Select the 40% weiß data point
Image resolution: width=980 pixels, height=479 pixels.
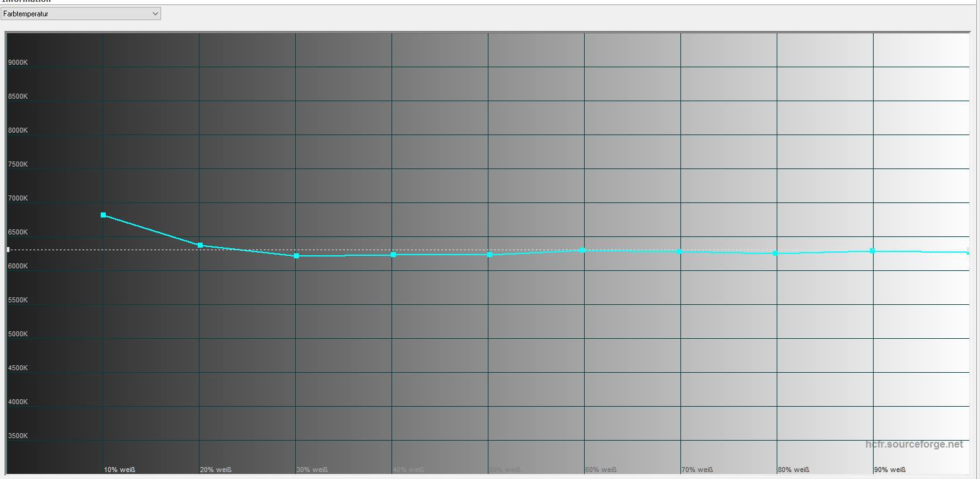click(393, 255)
